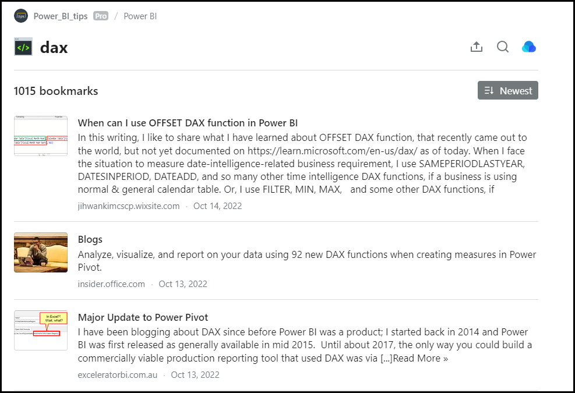The width and height of the screenshot is (575, 393).
Task: Open the Power_BI_tips user link
Action: (x=61, y=16)
